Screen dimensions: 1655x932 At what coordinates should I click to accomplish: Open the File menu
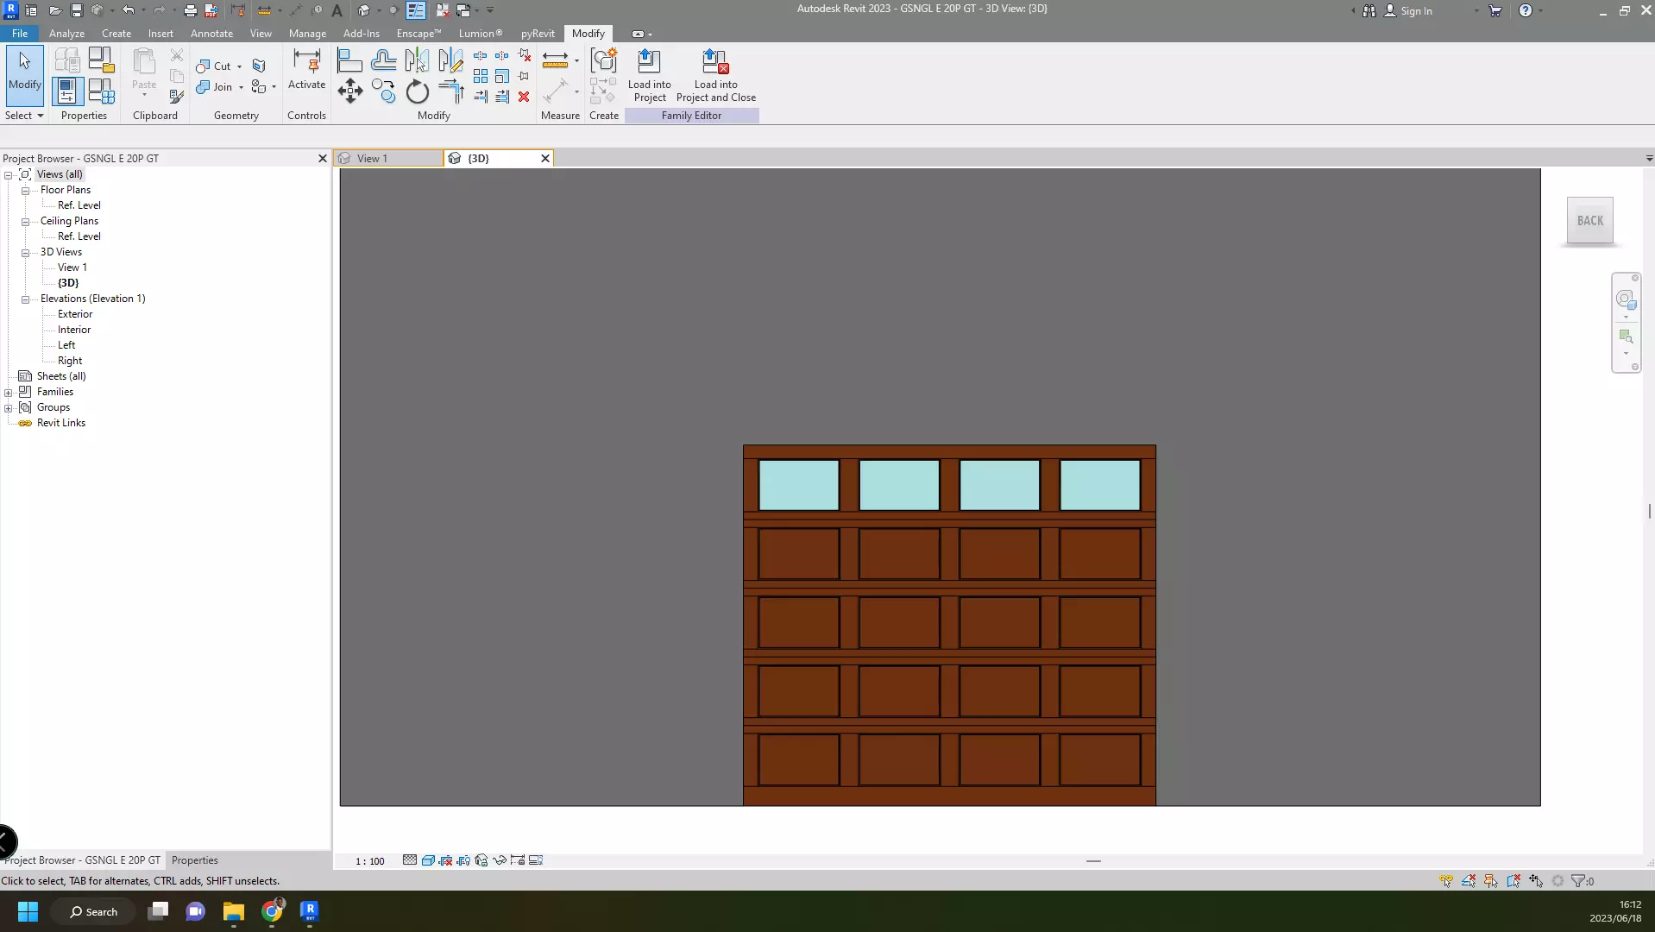pos(20,34)
